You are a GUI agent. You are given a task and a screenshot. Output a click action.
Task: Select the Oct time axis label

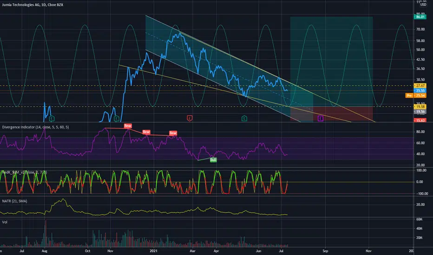coord(87,251)
